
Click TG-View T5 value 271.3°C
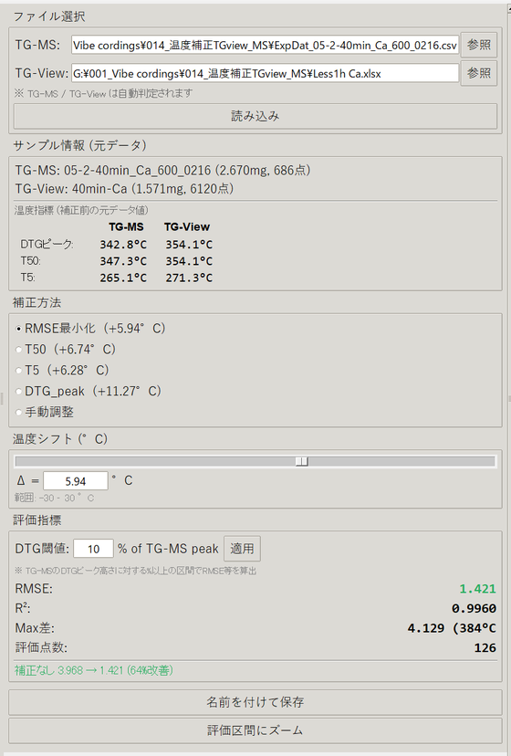189,278
